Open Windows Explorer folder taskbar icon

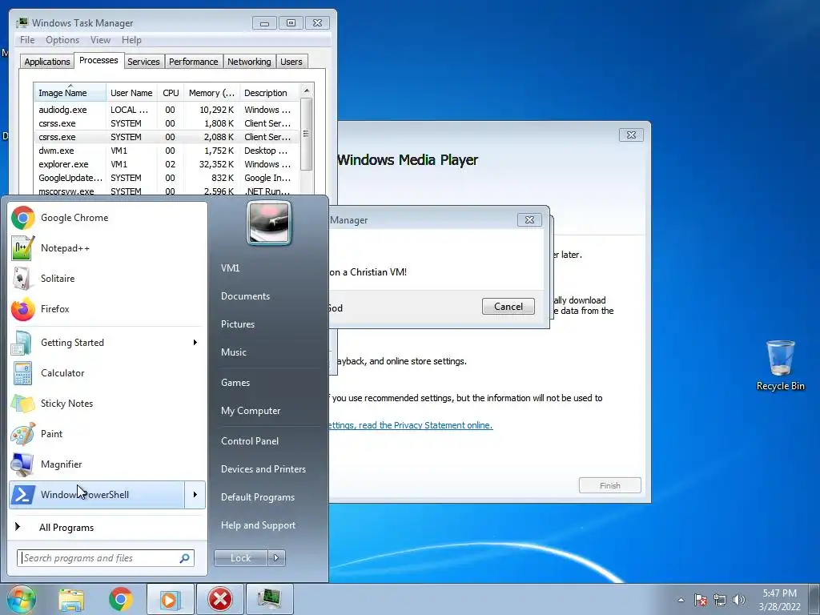coord(71,599)
